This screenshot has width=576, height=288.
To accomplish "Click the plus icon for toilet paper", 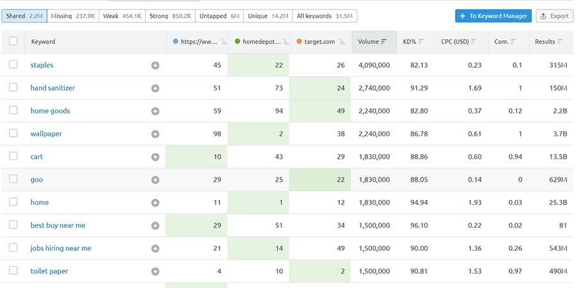I will click(155, 271).
